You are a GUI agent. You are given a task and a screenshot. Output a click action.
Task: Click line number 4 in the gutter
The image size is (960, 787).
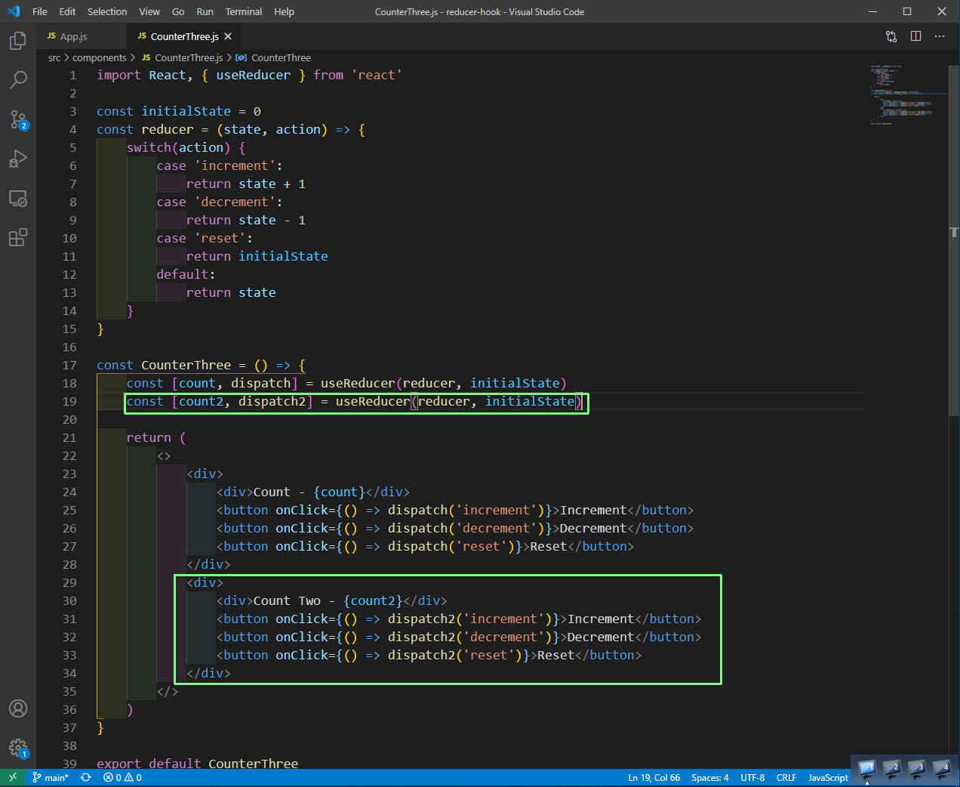click(x=73, y=129)
